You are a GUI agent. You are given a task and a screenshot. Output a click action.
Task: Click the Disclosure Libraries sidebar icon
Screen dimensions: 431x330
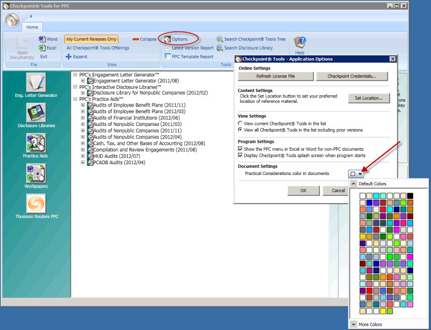point(36,113)
